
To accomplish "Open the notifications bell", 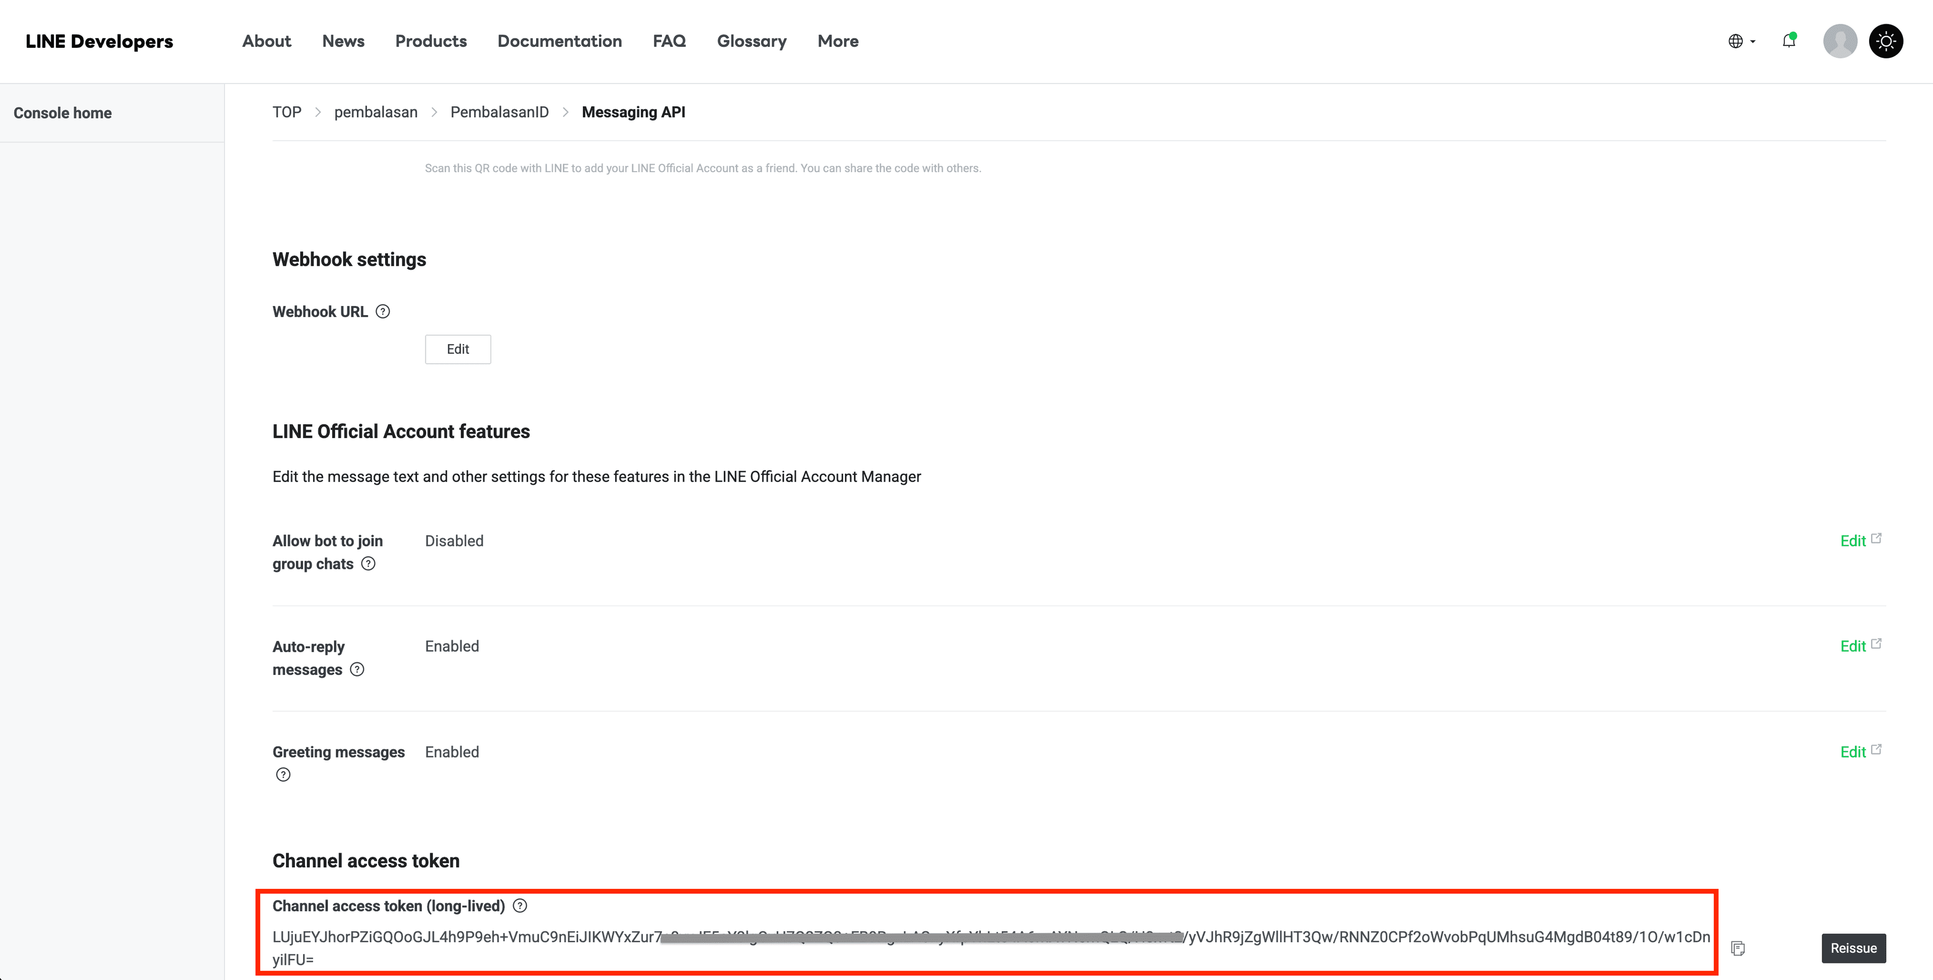I will point(1789,41).
